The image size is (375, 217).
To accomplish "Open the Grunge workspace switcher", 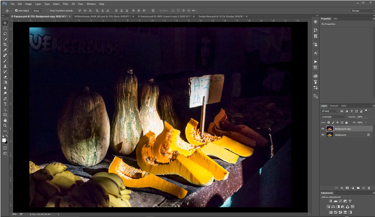I will (362, 11).
